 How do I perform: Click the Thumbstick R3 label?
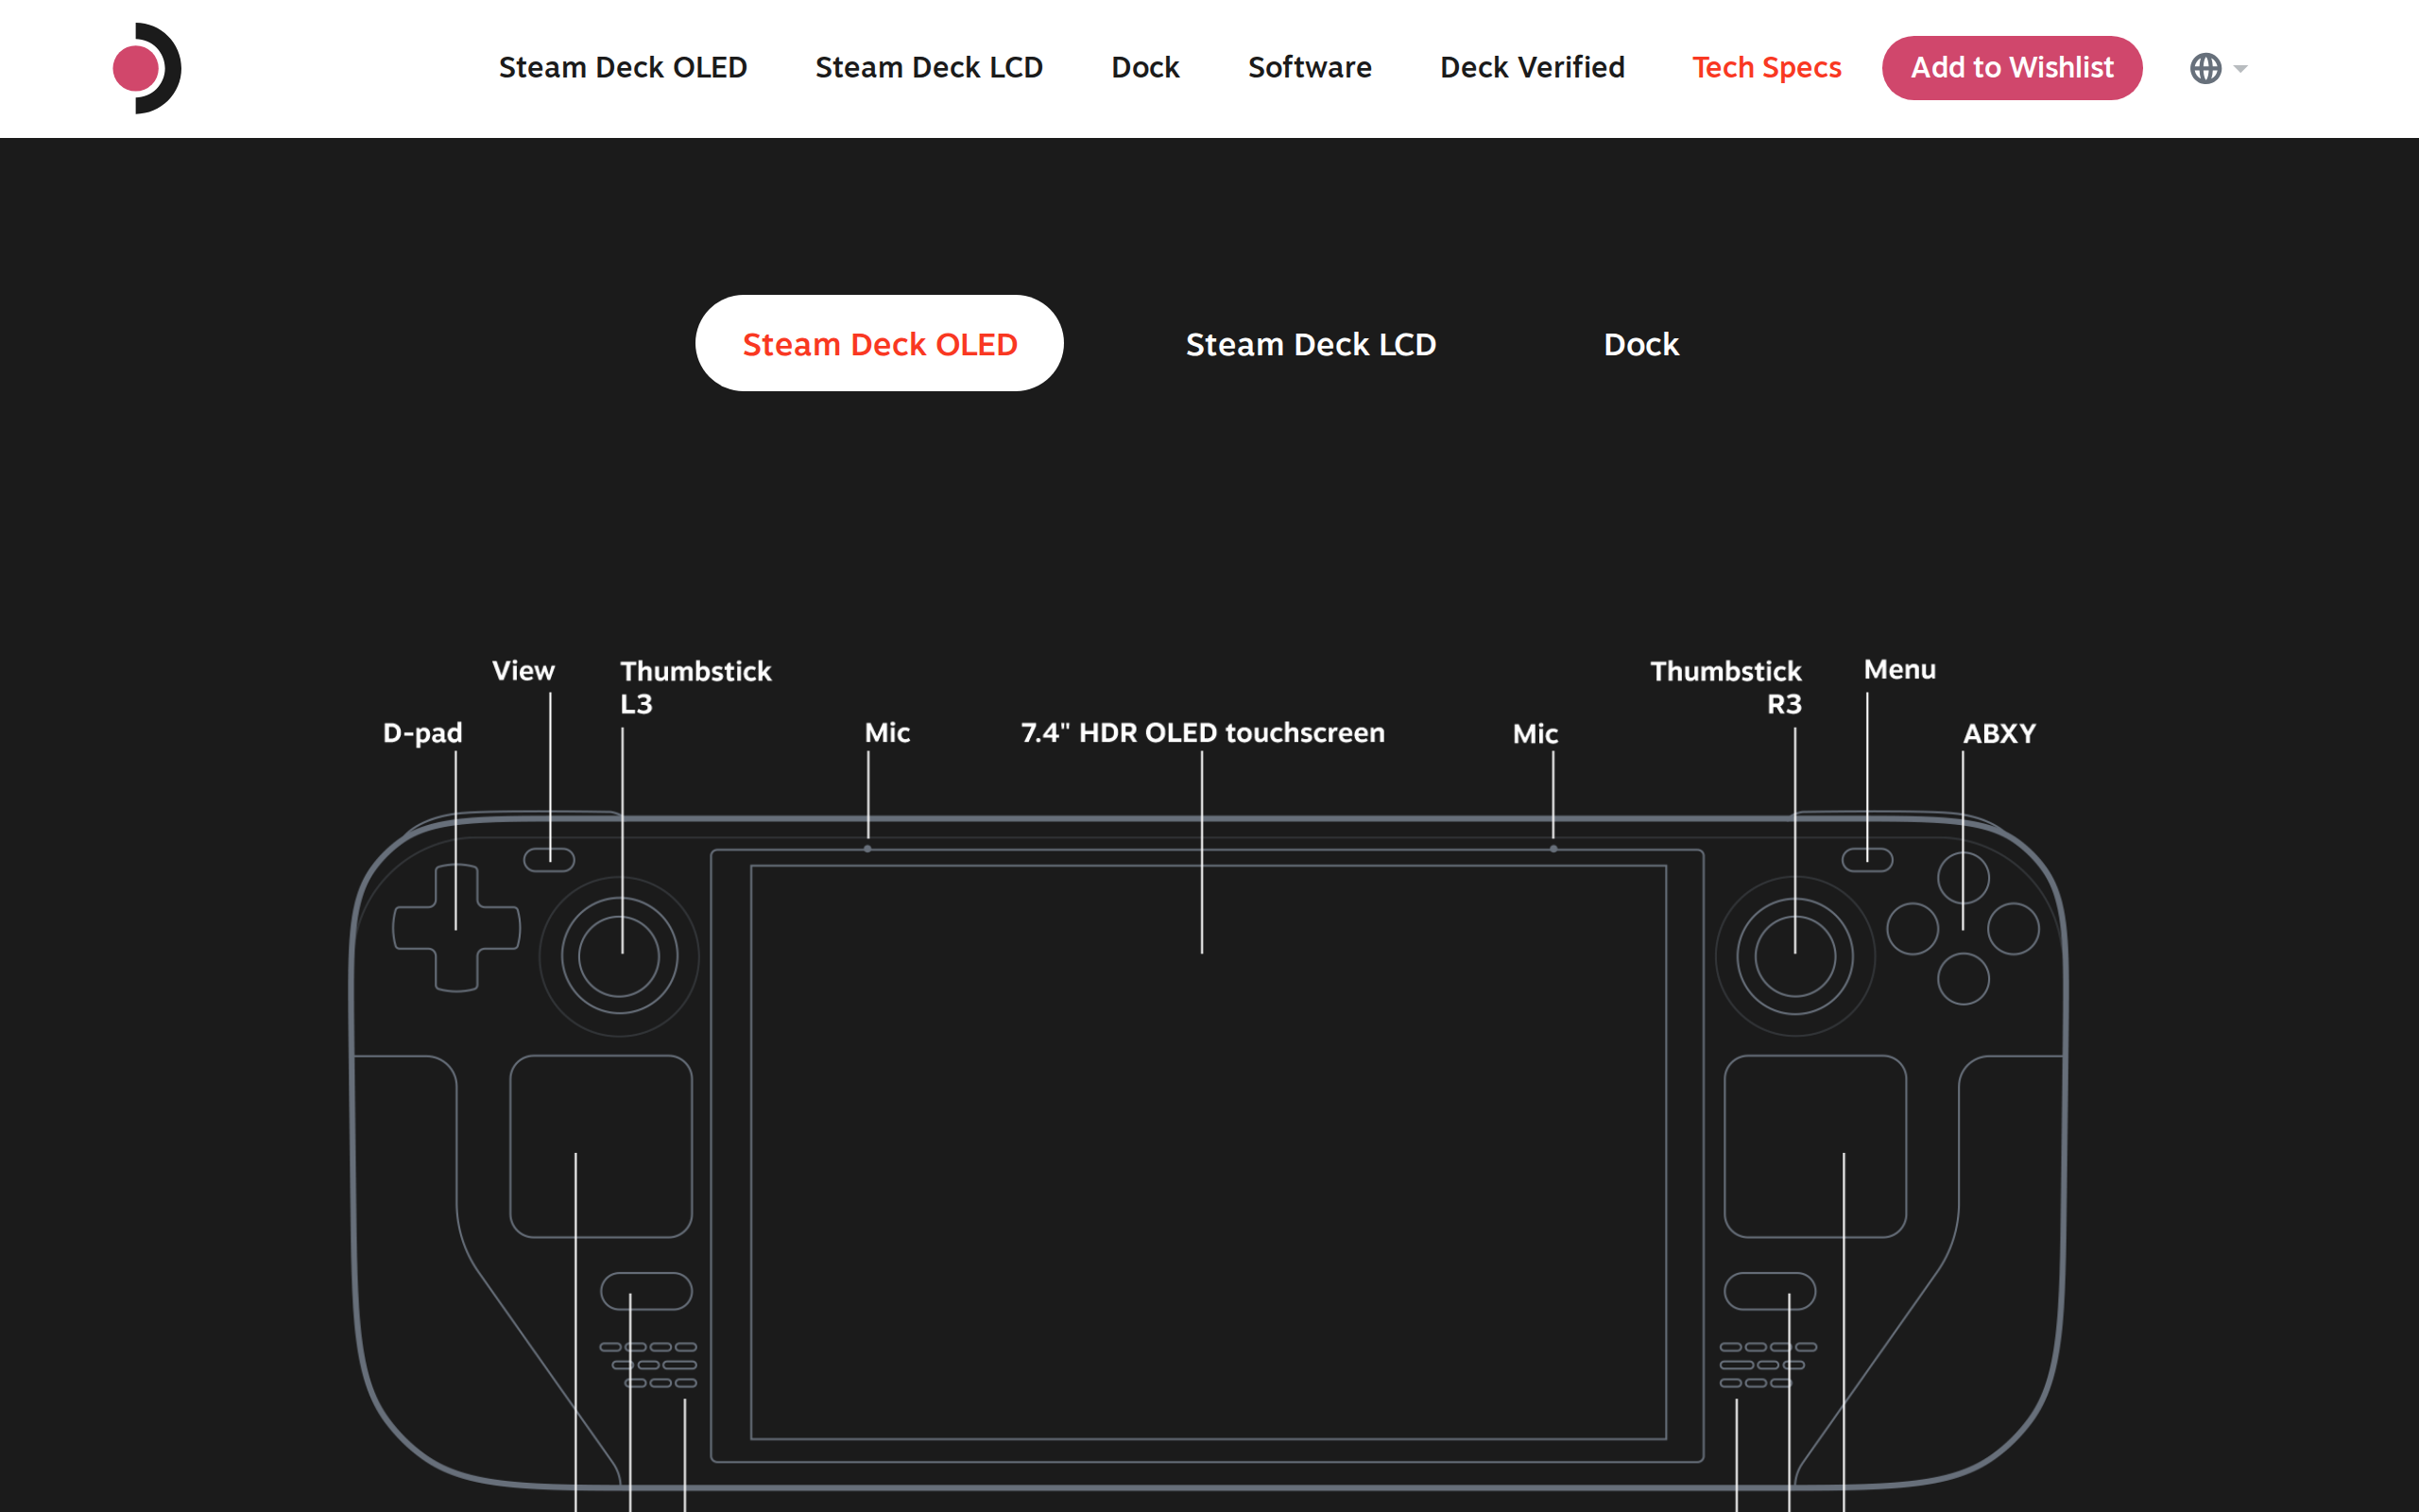pyautogui.click(x=1726, y=687)
